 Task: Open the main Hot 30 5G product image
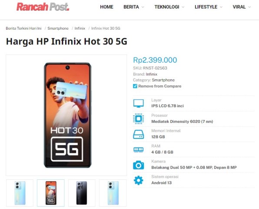click(66, 115)
